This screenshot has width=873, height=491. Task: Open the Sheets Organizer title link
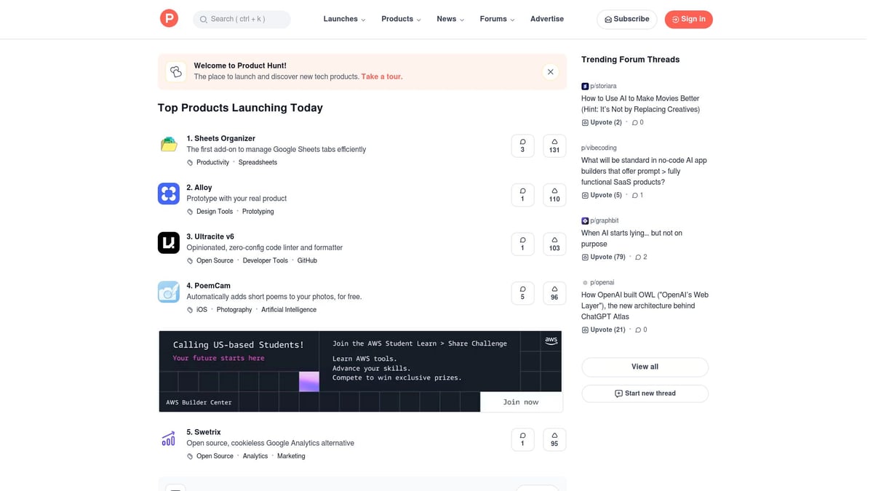tap(221, 138)
